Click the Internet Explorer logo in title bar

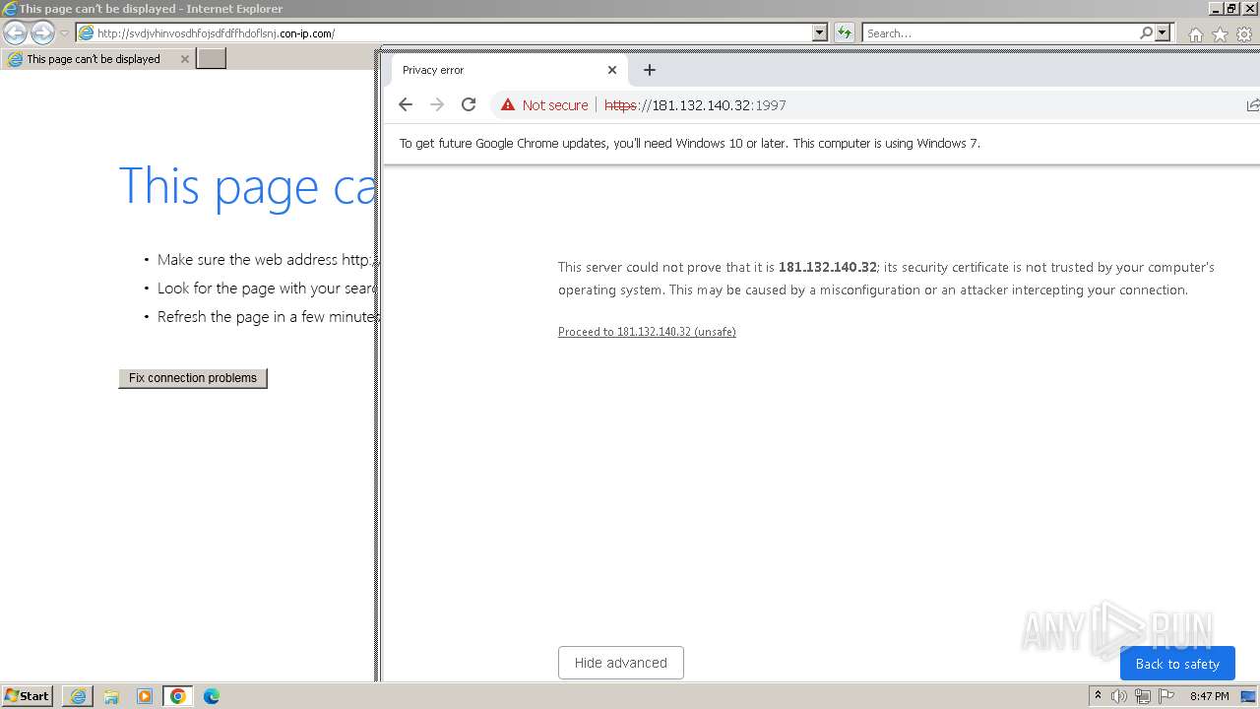(10, 9)
